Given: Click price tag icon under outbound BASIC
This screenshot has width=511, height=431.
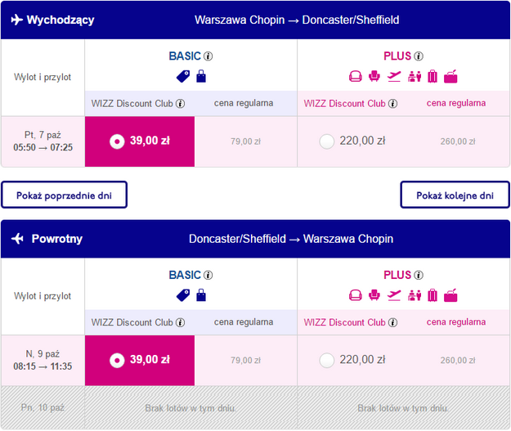Looking at the screenshot, I should tap(182, 77).
